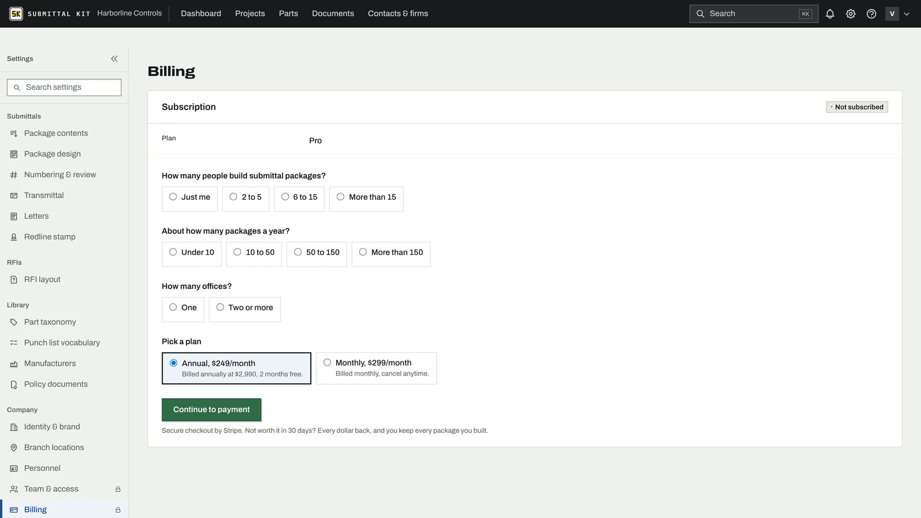Open the help question-mark icon
921x518 pixels.
click(x=871, y=14)
